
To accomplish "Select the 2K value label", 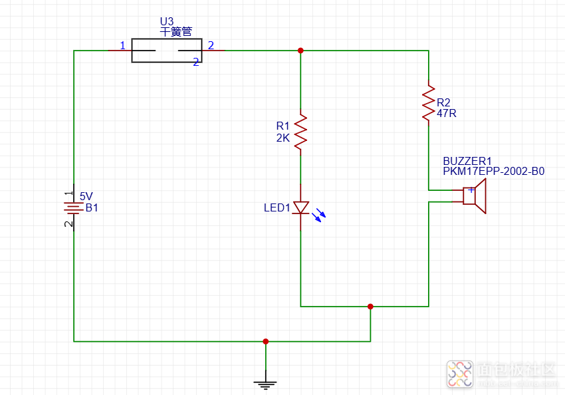I will point(282,138).
